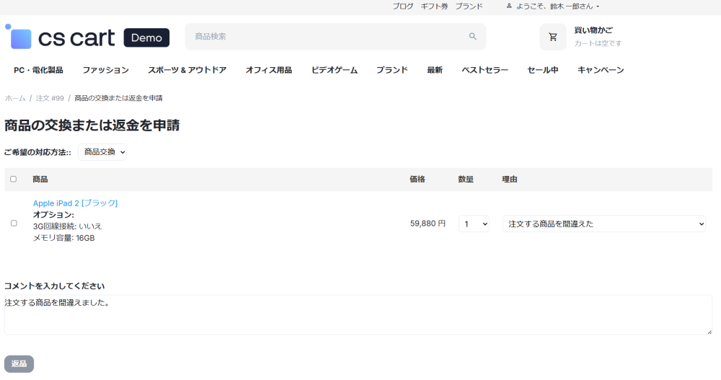
Task: Click the メモリ容量: 16GB text
Action: [64, 238]
